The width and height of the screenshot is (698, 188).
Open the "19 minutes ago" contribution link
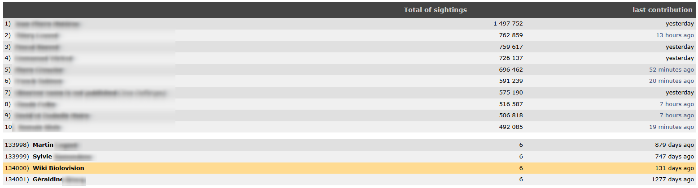(671, 127)
